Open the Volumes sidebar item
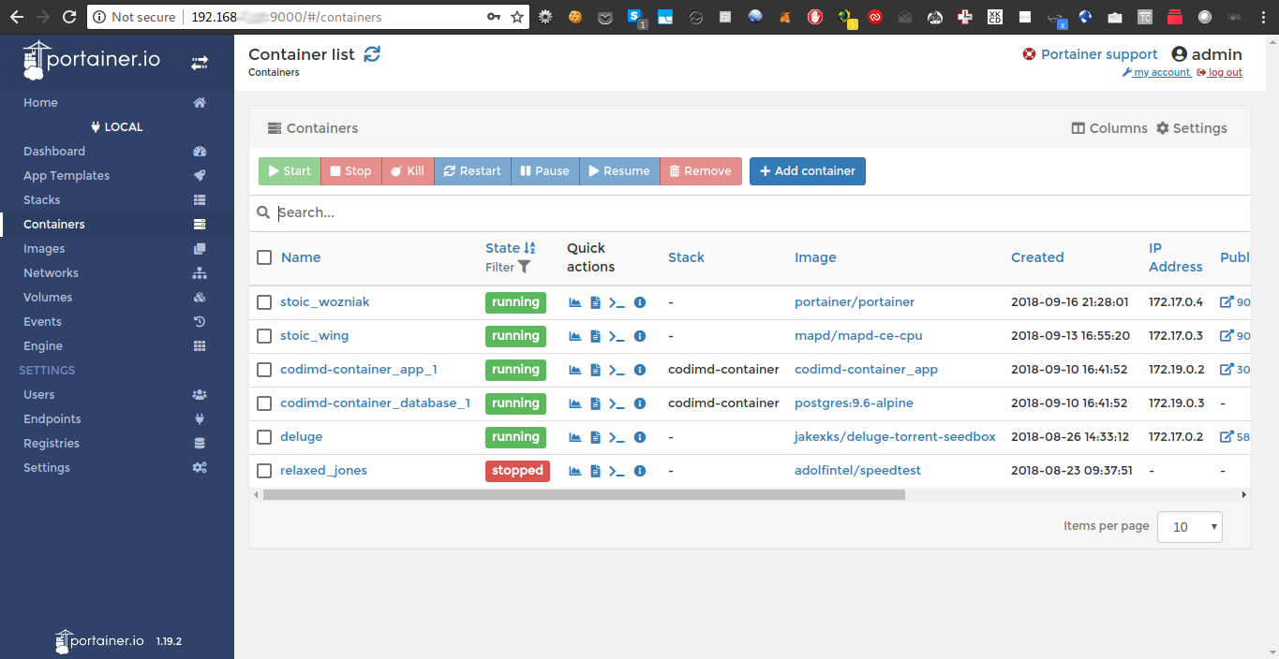 (48, 298)
